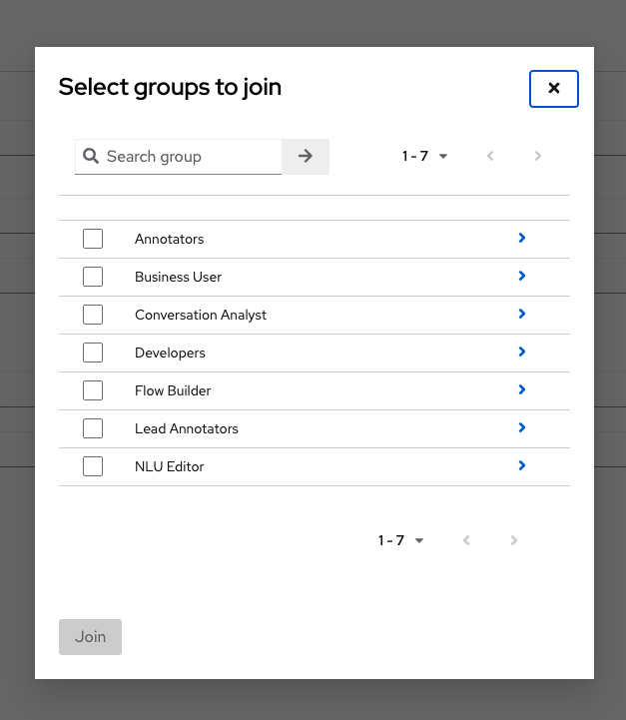Check the Annotators group checkbox

tap(93, 239)
